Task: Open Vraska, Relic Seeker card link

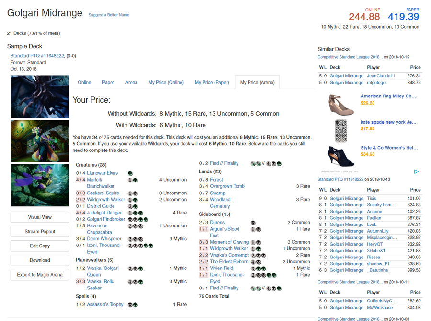Action: 101,285
